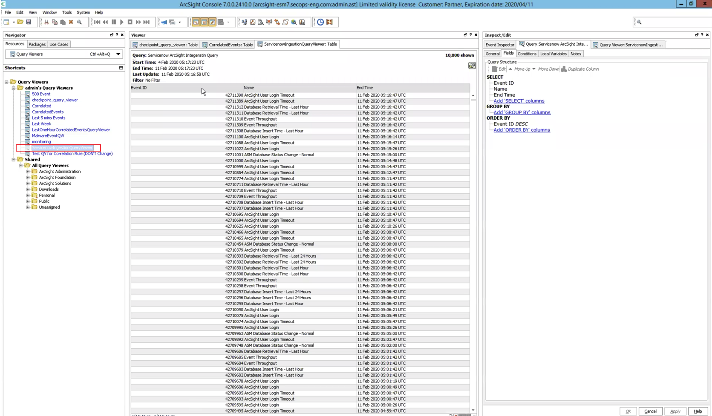712x416 pixels.
Task: Click Add 'SELECT' columns link
Action: pyautogui.click(x=519, y=101)
